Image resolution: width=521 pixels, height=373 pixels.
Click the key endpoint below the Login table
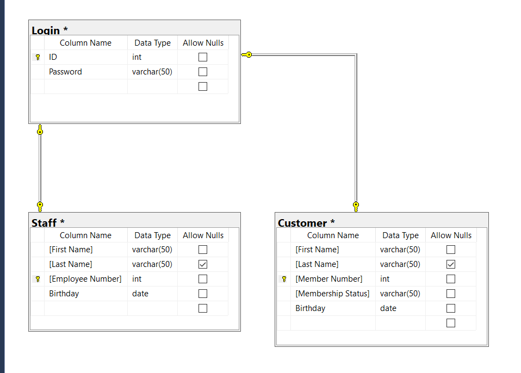[39, 130]
